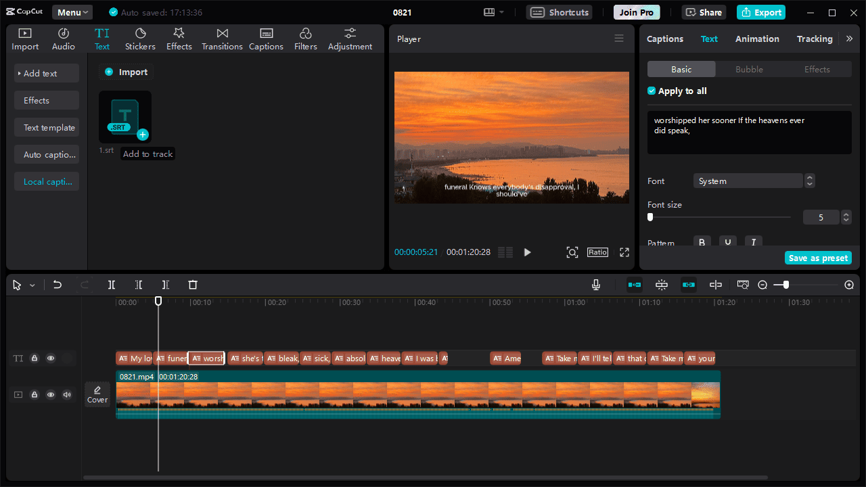Click Save as preset

click(818, 258)
